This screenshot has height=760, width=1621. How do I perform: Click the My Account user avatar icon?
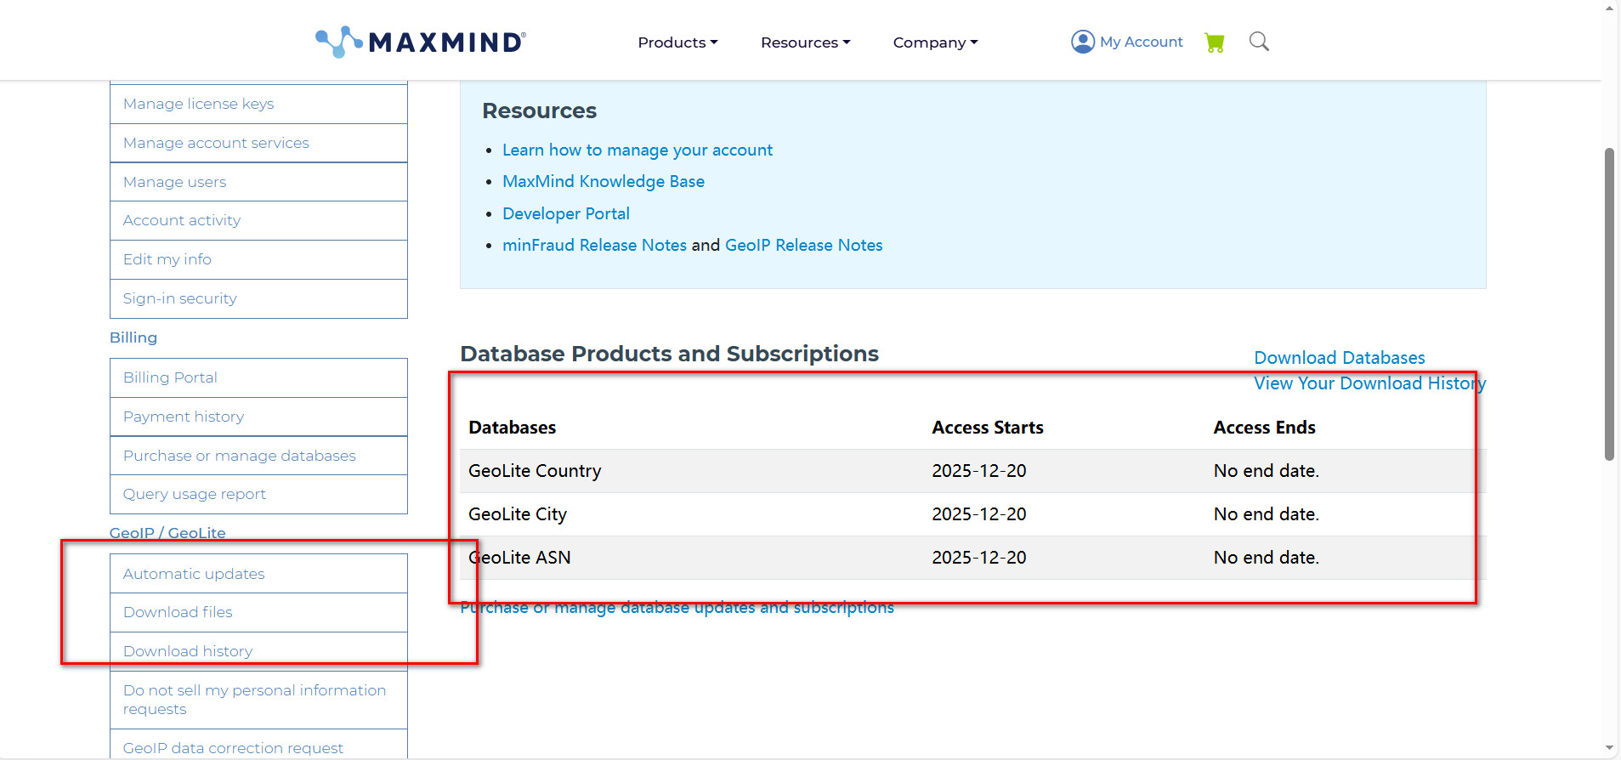[x=1083, y=42]
